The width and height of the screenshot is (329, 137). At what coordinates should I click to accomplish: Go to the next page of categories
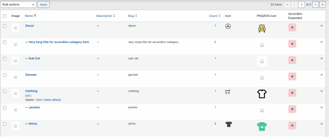click(x=316, y=4)
